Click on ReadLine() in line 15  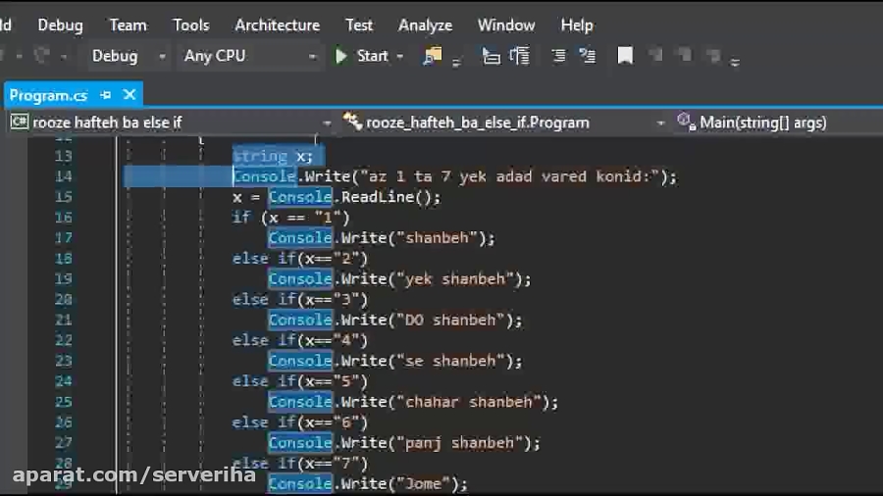coord(387,197)
